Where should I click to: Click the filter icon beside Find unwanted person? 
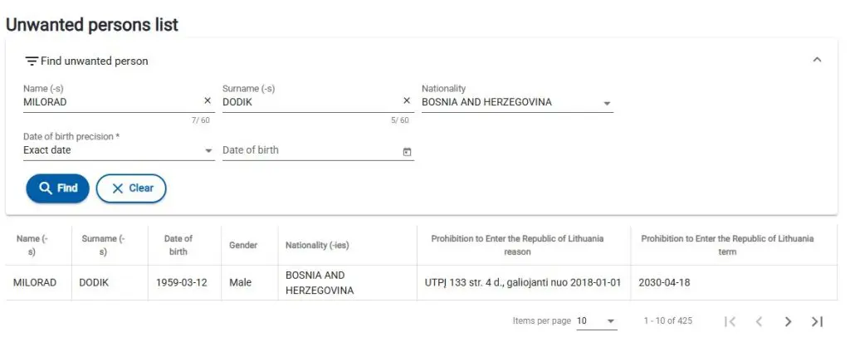point(32,61)
